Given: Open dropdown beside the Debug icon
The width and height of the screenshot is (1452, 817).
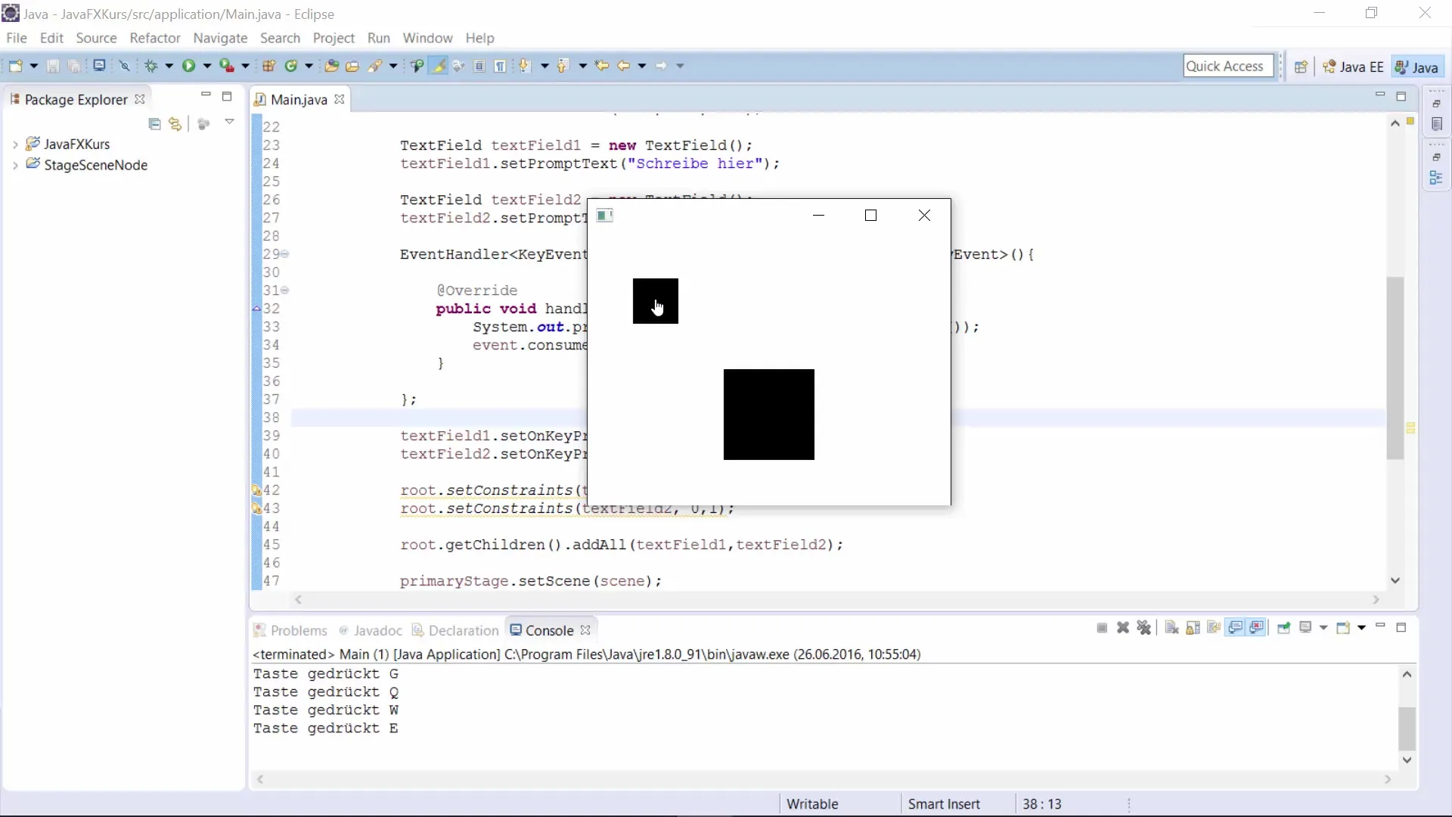Looking at the screenshot, I should click(x=169, y=67).
